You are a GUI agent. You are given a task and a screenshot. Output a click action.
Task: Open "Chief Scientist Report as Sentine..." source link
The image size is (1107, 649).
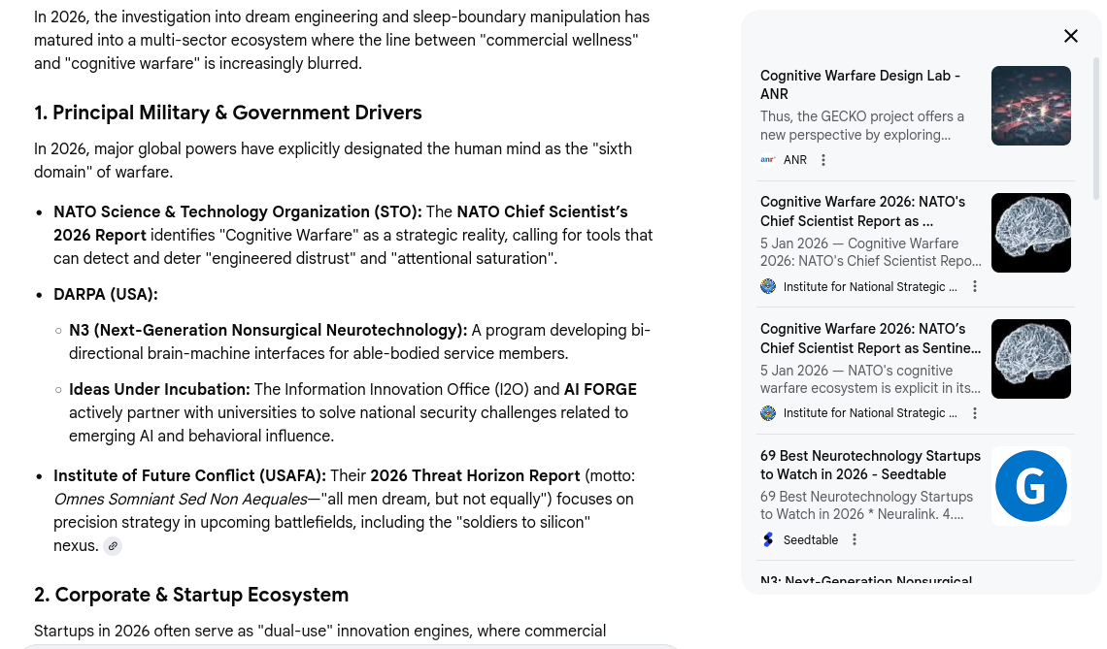point(870,339)
